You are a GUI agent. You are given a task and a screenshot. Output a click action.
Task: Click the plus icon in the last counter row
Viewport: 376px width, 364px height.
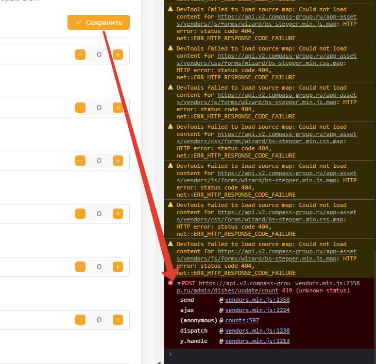point(118,320)
